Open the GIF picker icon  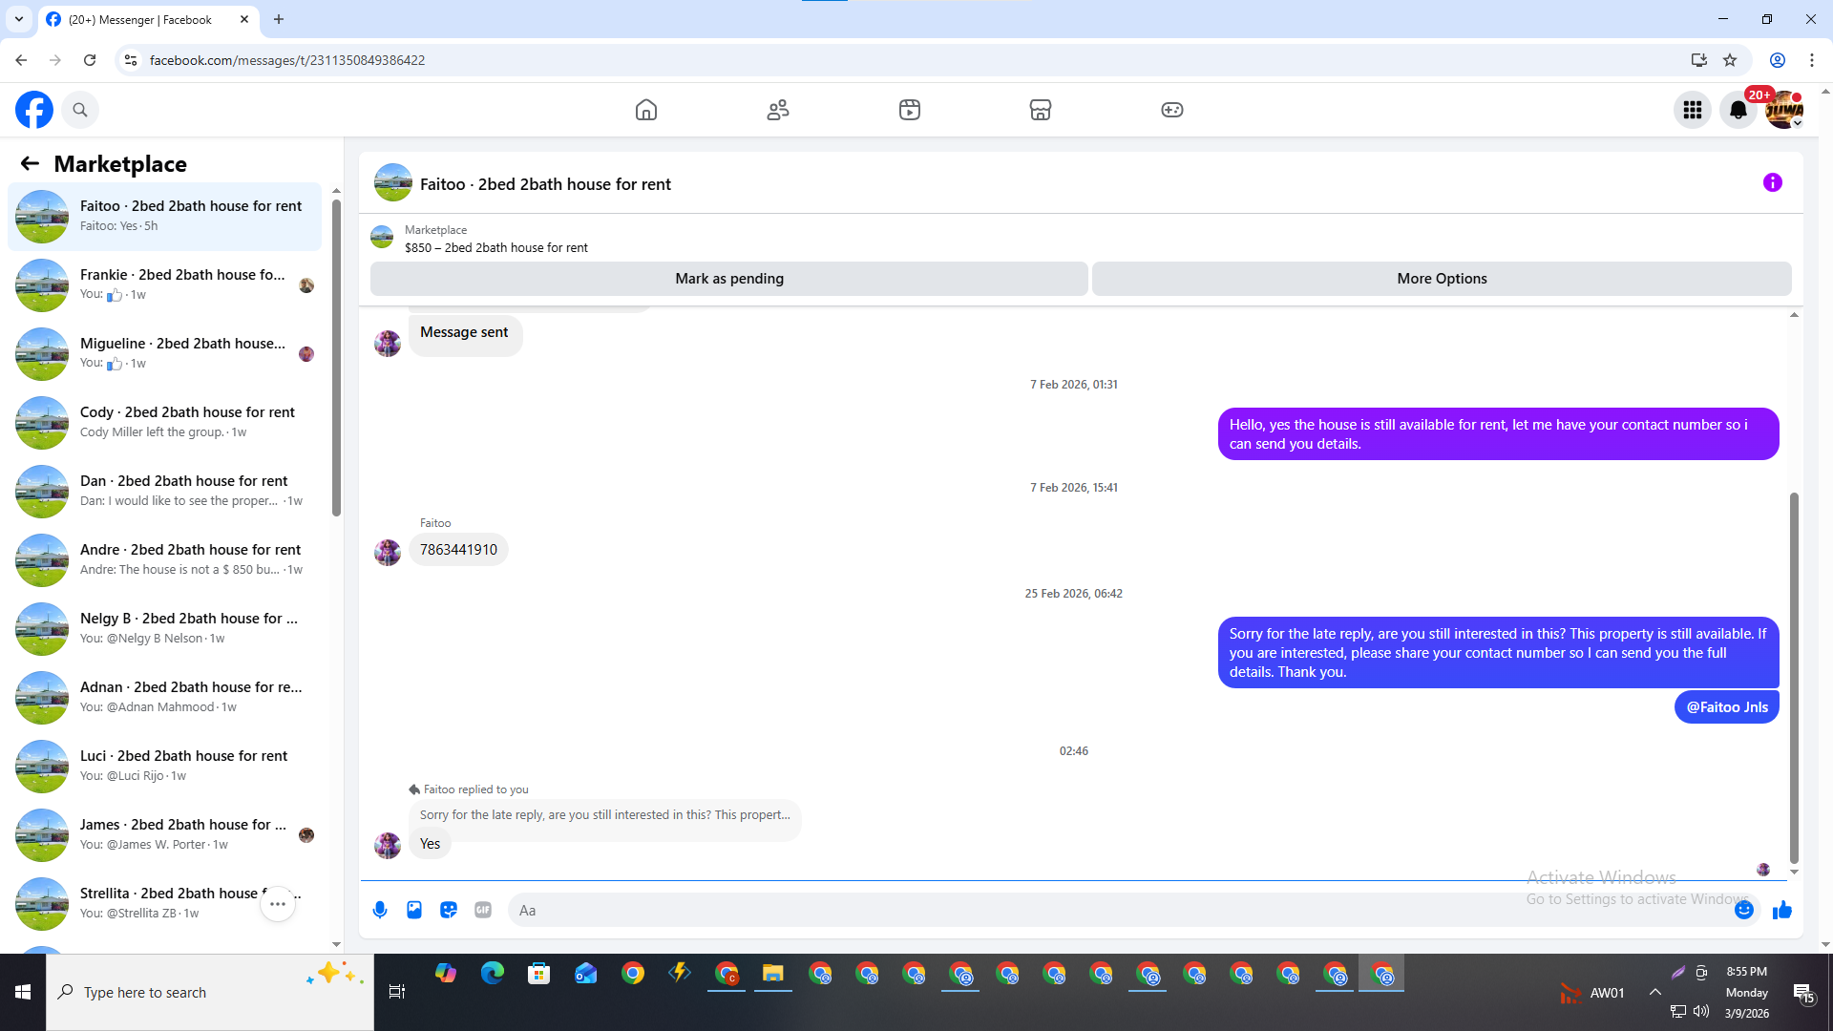[483, 910]
